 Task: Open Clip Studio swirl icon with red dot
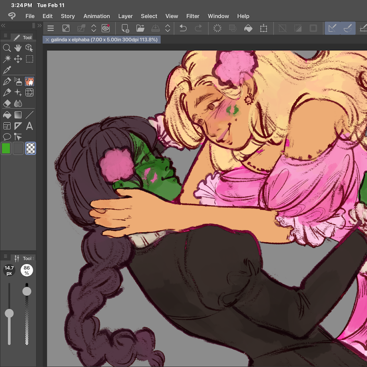pos(106,28)
